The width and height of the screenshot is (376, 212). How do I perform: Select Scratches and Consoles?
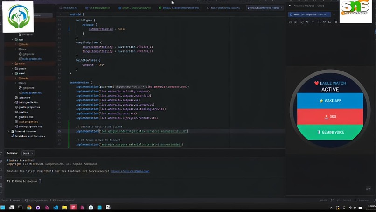(28, 136)
